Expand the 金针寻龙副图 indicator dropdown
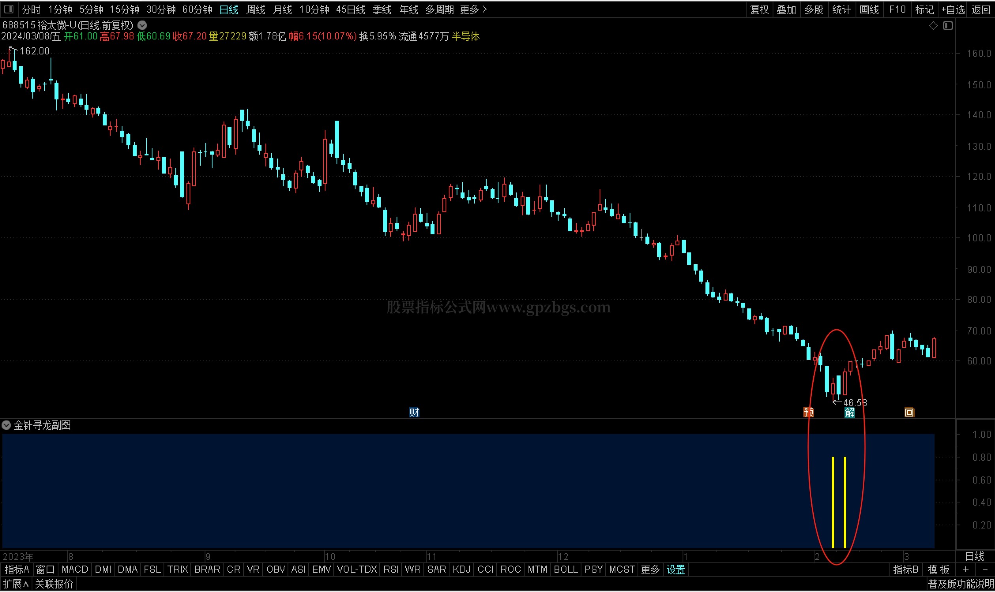Image resolution: width=995 pixels, height=592 pixels. click(x=6, y=425)
